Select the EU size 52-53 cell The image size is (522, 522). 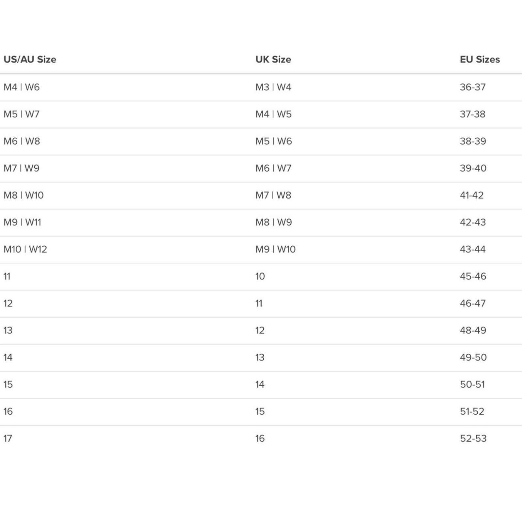[x=473, y=438]
